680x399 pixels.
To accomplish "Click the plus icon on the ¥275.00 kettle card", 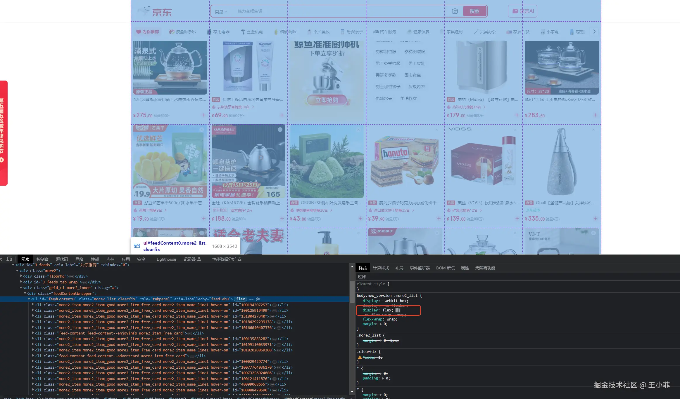I will coord(204,115).
